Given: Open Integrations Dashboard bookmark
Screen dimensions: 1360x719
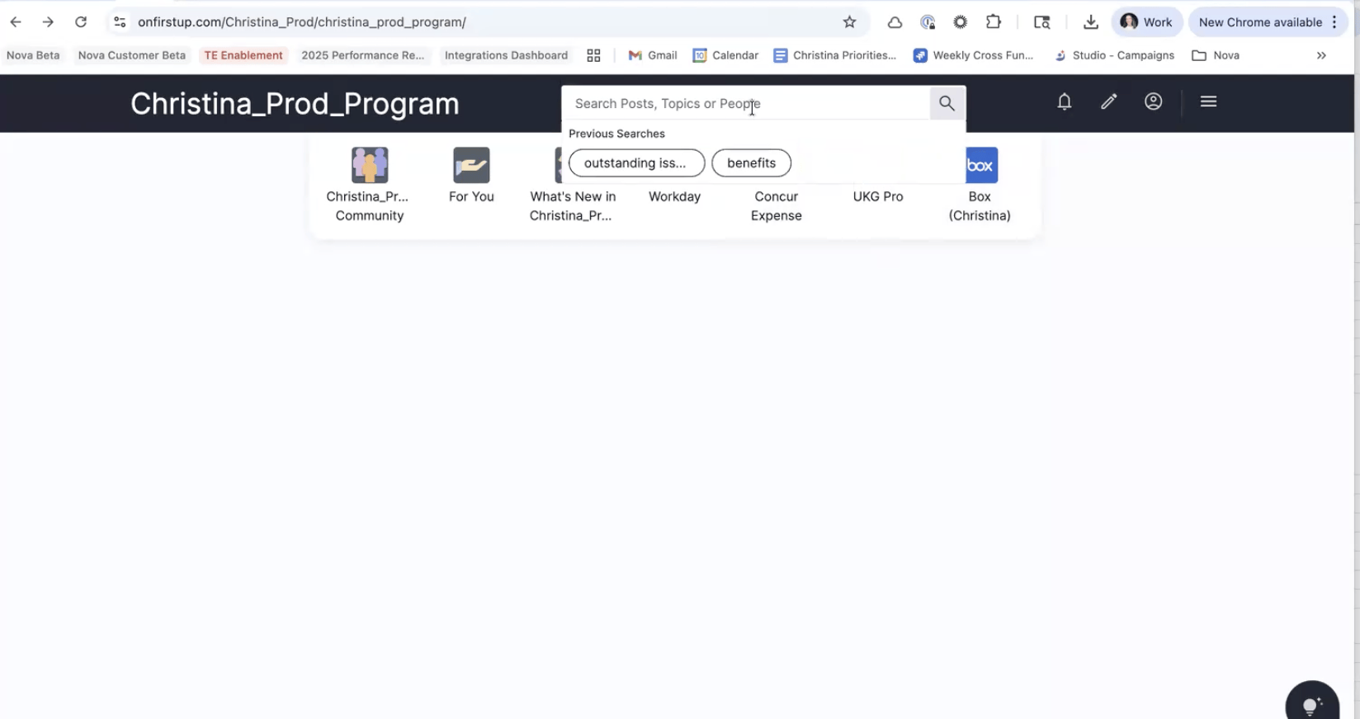Looking at the screenshot, I should (x=506, y=55).
